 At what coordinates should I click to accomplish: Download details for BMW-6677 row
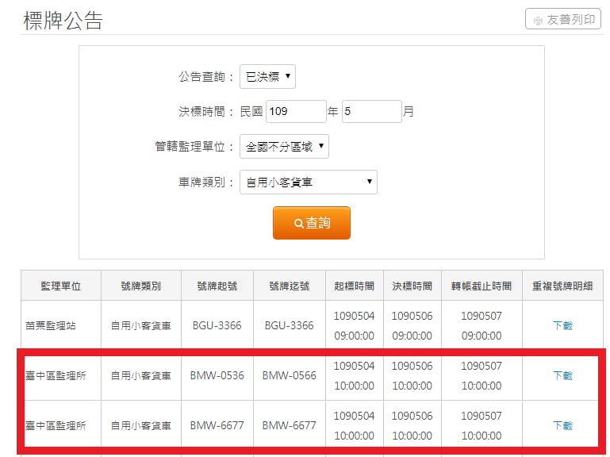(562, 425)
